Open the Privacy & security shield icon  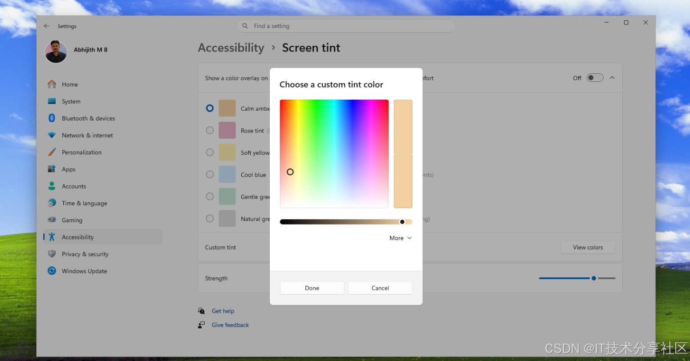point(52,254)
